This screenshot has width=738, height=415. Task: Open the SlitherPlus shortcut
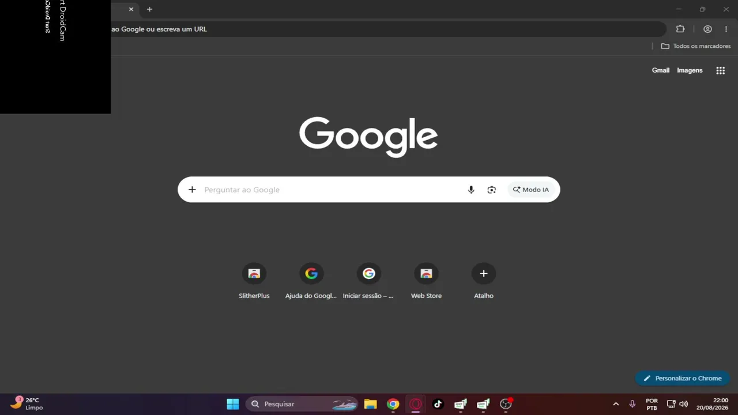tap(254, 281)
